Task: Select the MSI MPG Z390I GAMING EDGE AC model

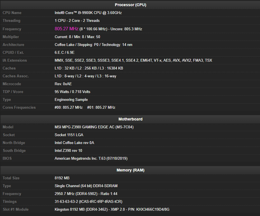Action: pos(94,127)
